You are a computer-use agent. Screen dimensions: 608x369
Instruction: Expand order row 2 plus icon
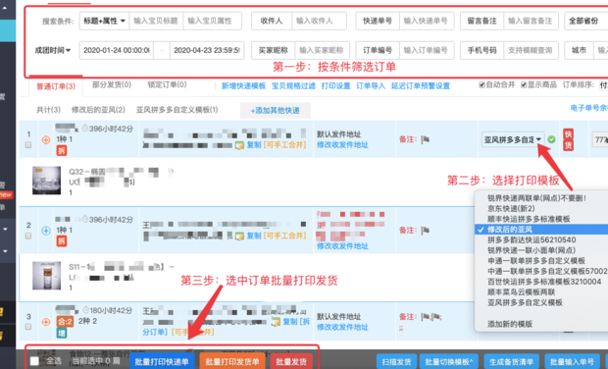pos(46,231)
